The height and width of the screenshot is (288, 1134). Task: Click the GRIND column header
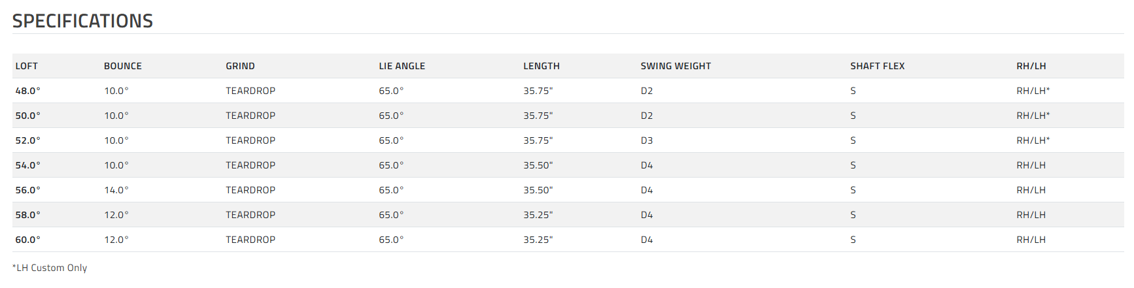click(240, 66)
